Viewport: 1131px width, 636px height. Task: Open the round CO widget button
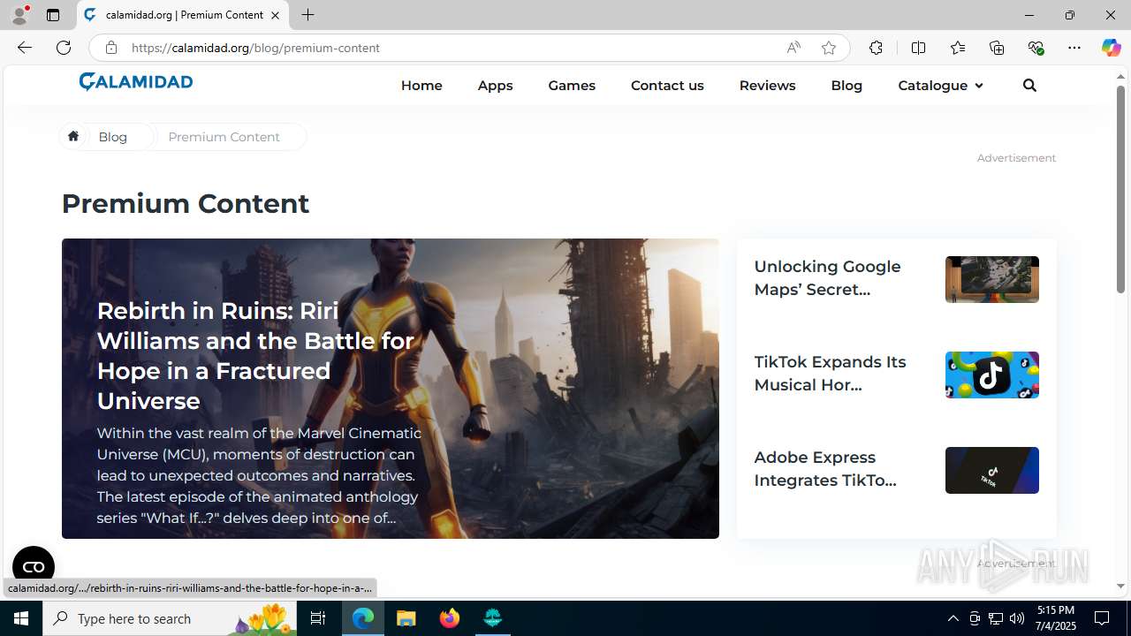34,567
